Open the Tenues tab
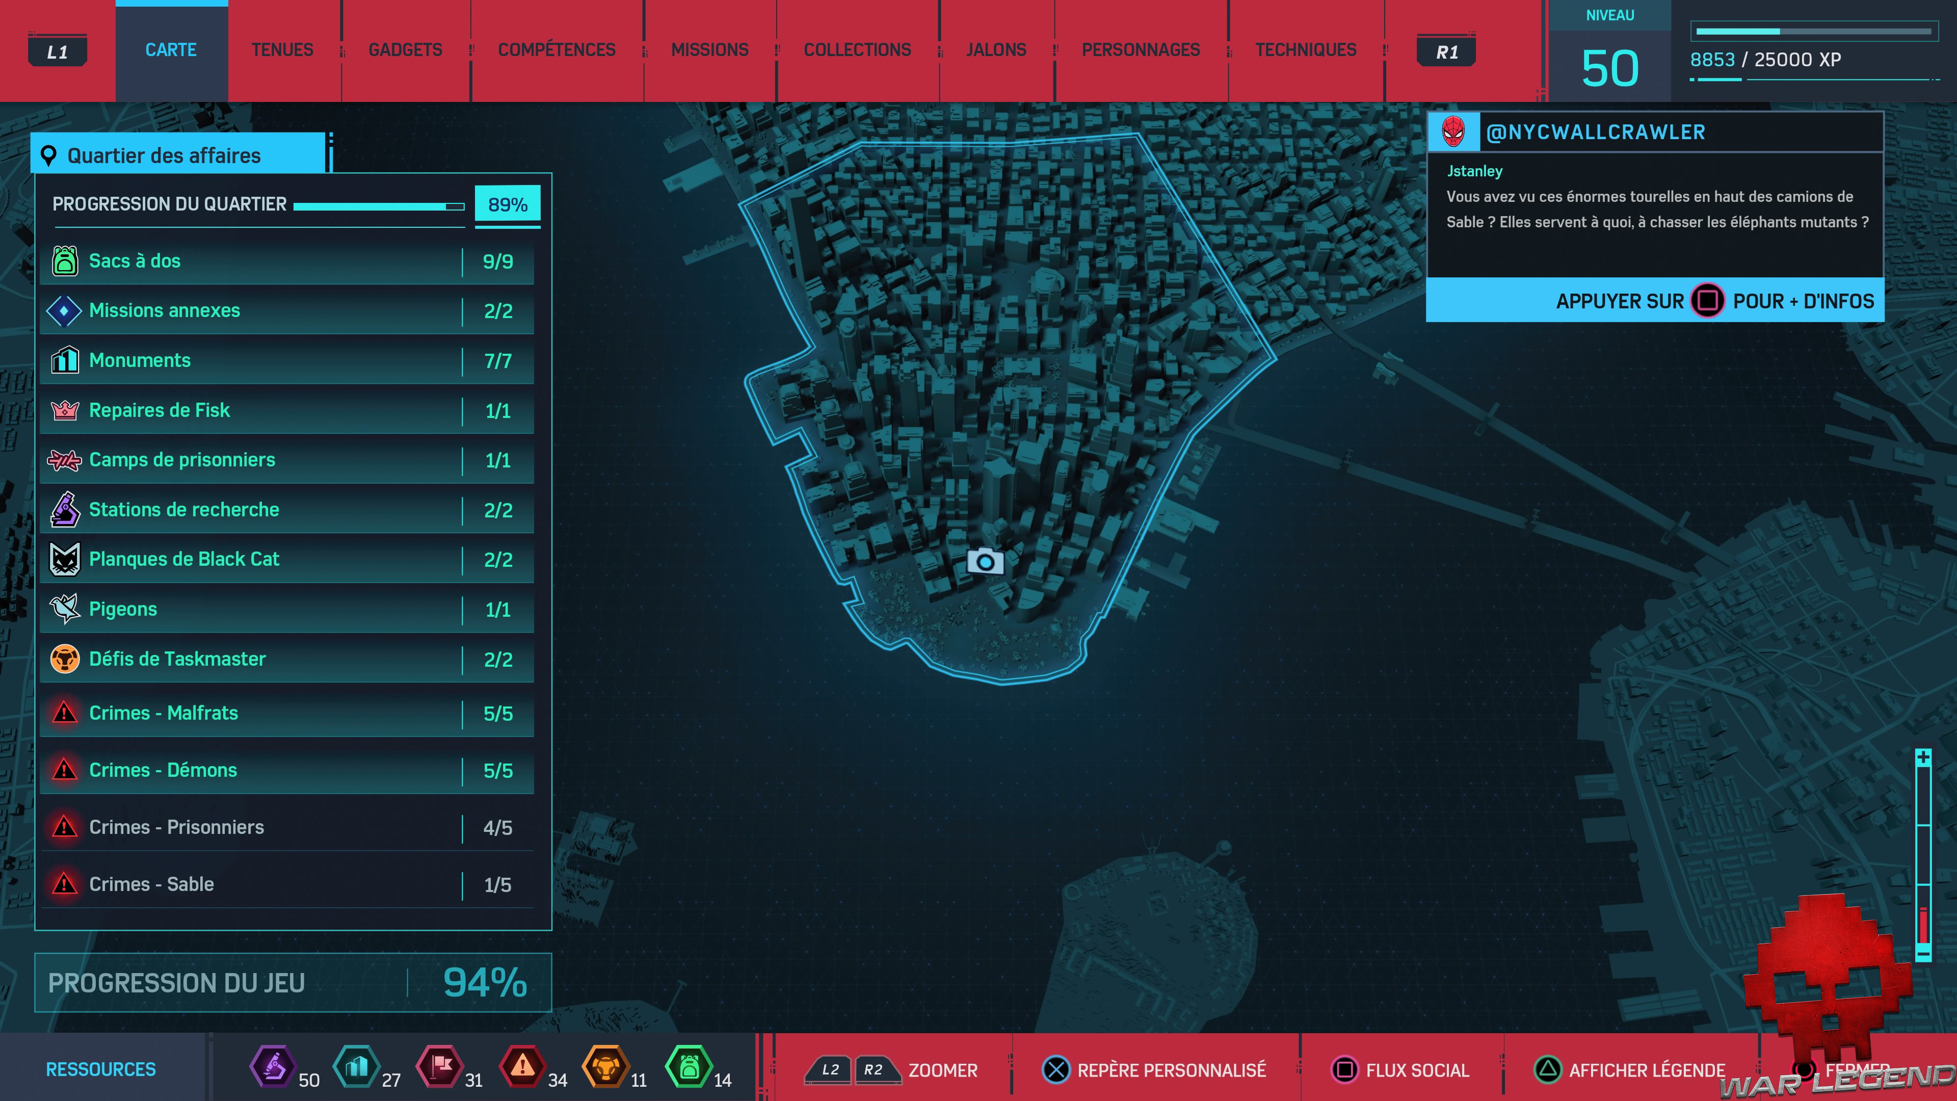 (x=282, y=50)
